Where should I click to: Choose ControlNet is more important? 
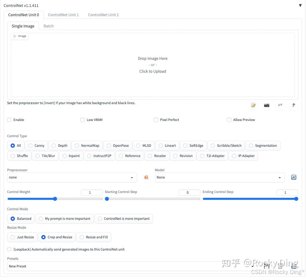(124, 218)
